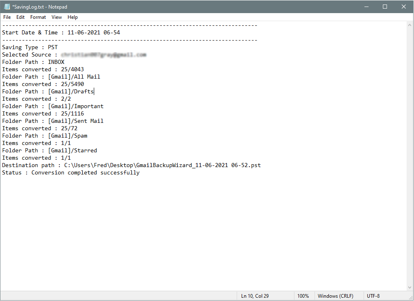Close the Notepad window
Viewport: 414px width, 301px height.
pyautogui.click(x=404, y=7)
